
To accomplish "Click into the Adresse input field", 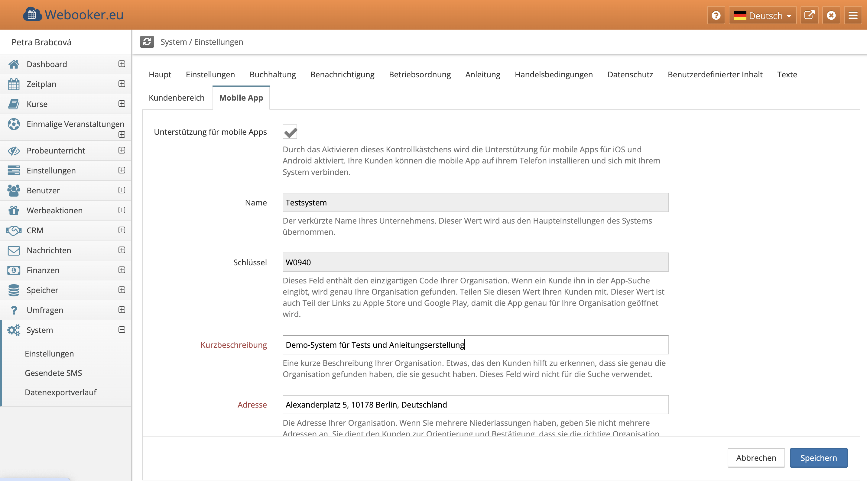I will tap(475, 404).
